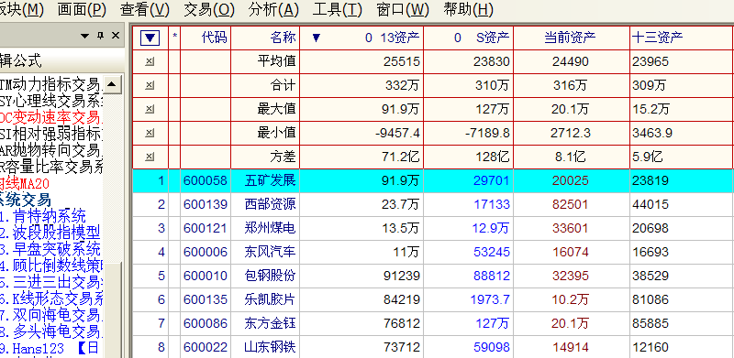Remove the 平均值 statistics row
This screenshot has height=358, width=734.
pos(150,61)
